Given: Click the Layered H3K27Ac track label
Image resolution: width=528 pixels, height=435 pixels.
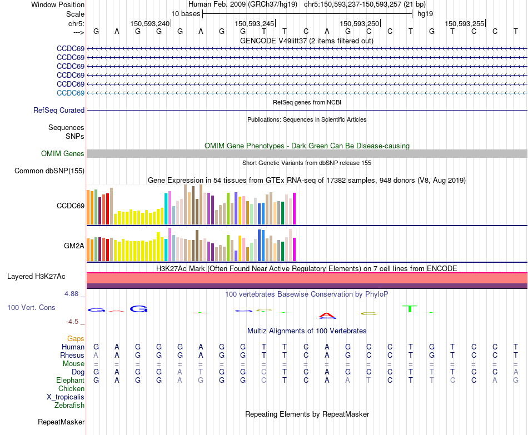Looking at the screenshot, I should 36,277.
